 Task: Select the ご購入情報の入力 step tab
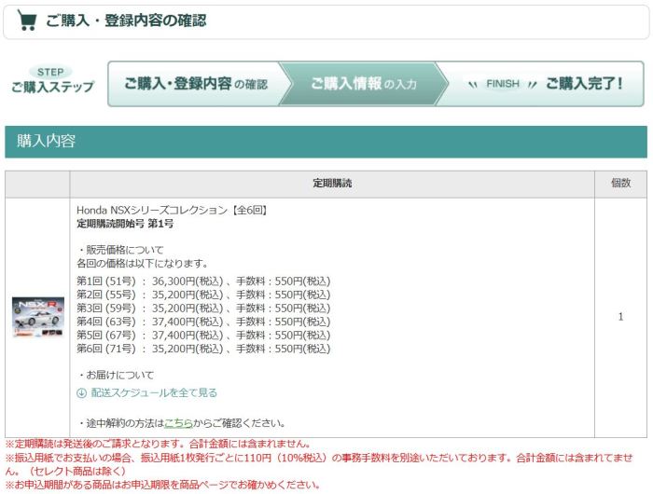[x=363, y=85]
